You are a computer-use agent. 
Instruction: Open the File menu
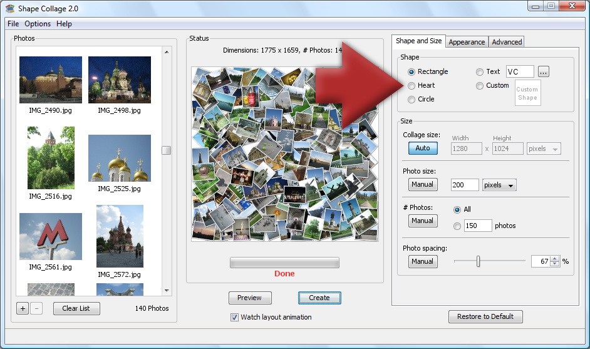click(13, 24)
